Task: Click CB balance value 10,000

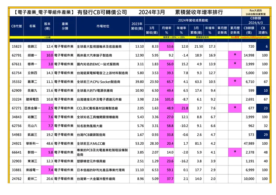Action: 249,179
